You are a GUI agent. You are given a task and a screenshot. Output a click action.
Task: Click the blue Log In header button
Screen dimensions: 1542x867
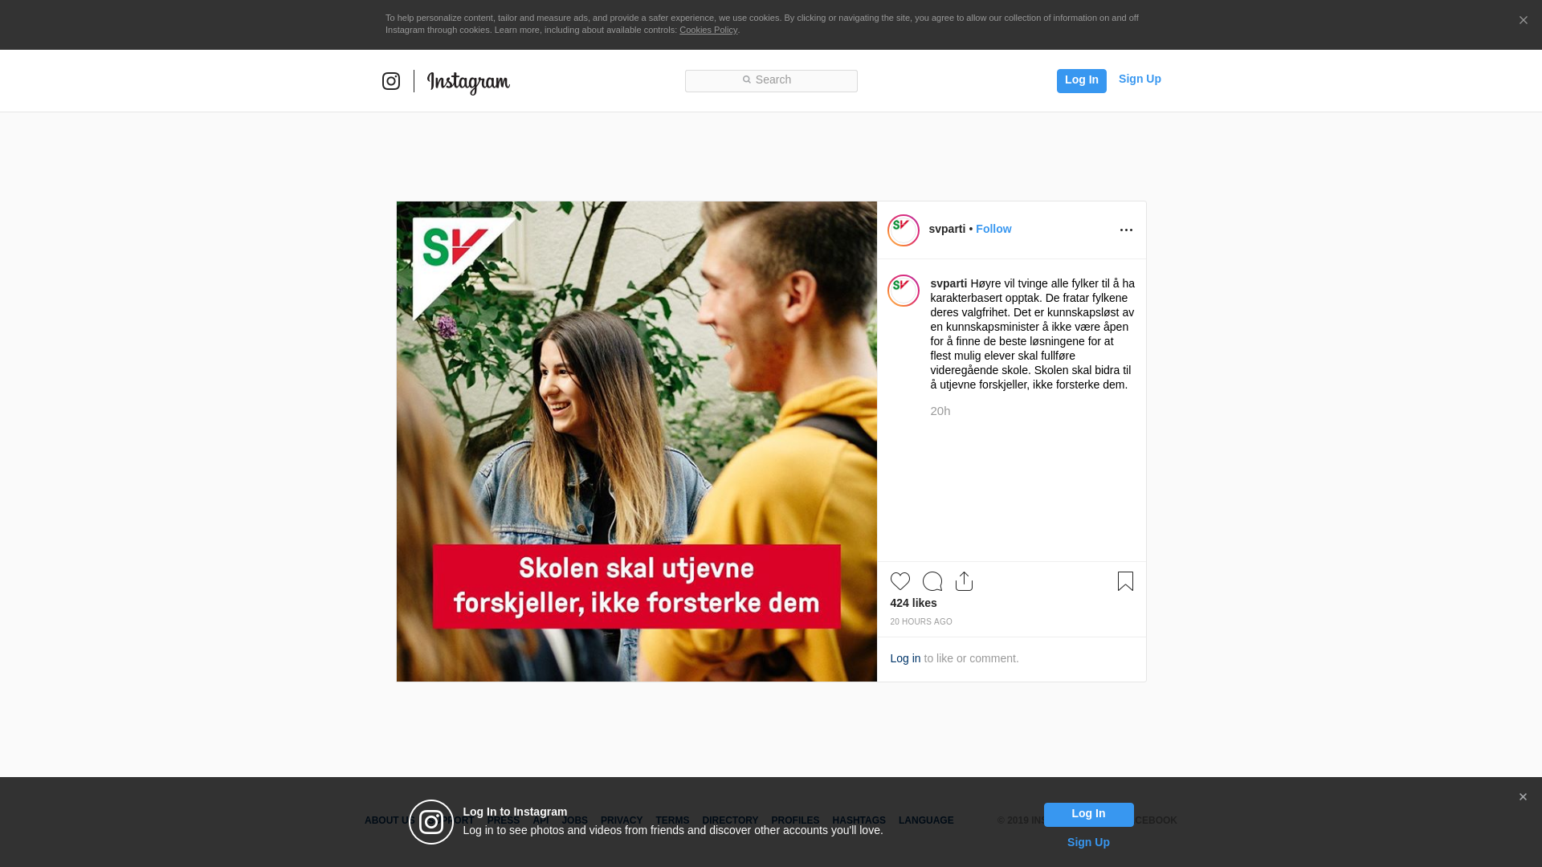pos(1081,80)
